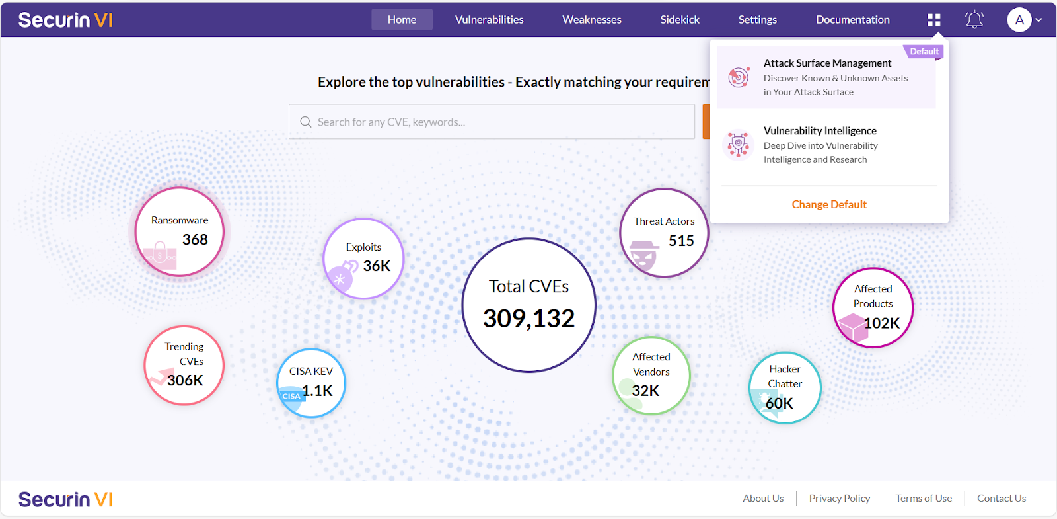Open the Threat Actors 515 bubble
This screenshot has height=519, width=1057.
(x=664, y=233)
